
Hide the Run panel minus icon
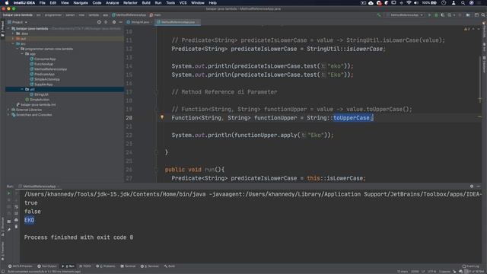(x=479, y=186)
